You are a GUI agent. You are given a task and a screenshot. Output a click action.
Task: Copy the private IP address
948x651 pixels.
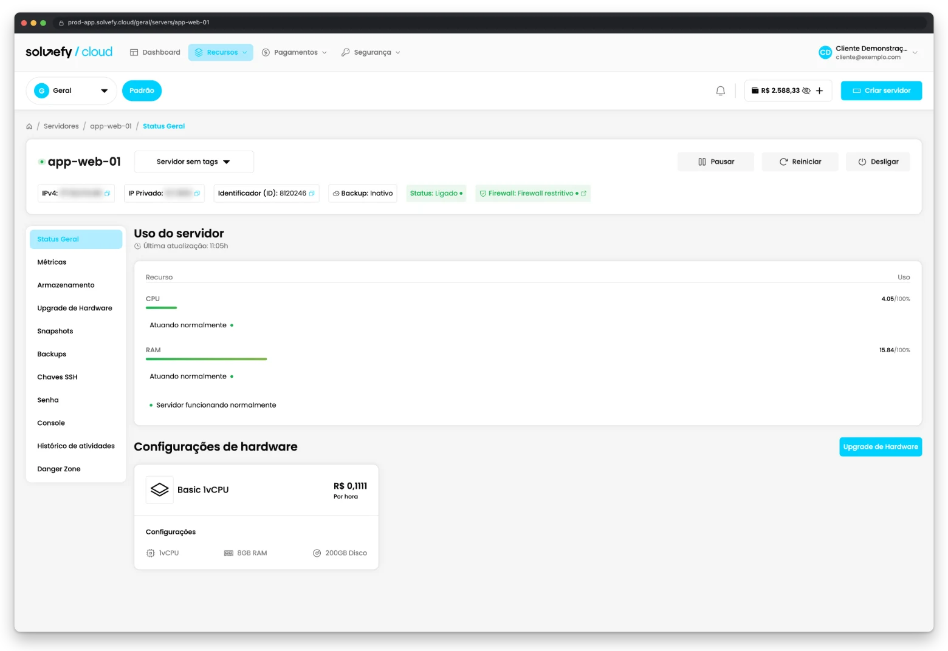tap(197, 194)
